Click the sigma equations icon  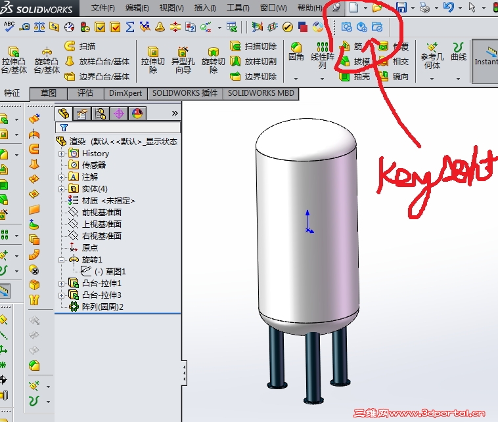tap(129, 28)
